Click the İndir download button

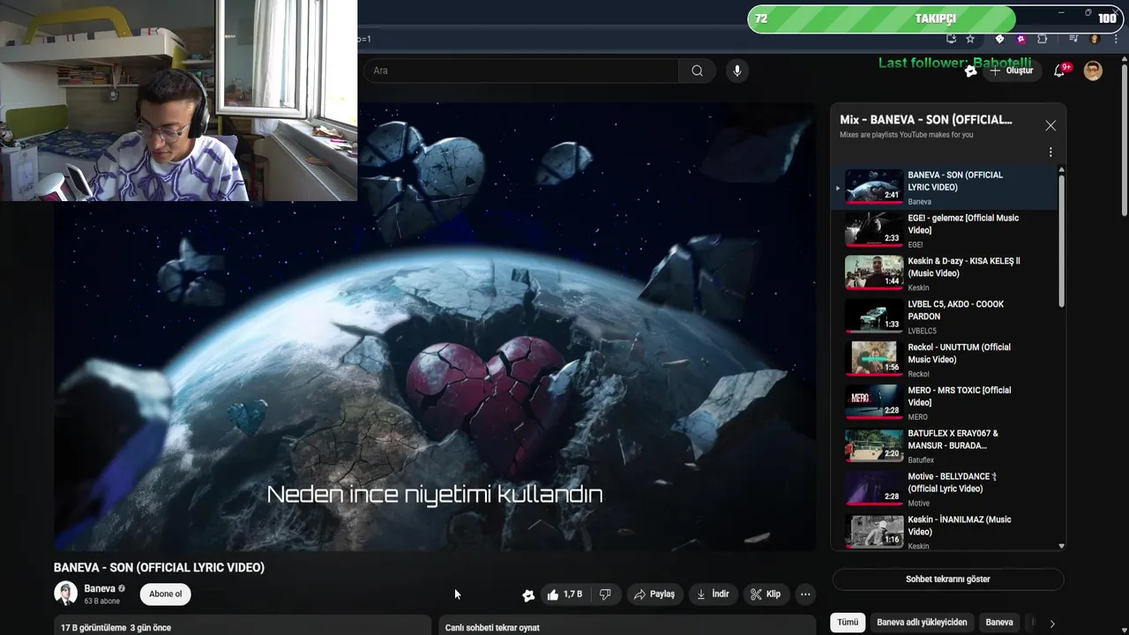coord(713,594)
